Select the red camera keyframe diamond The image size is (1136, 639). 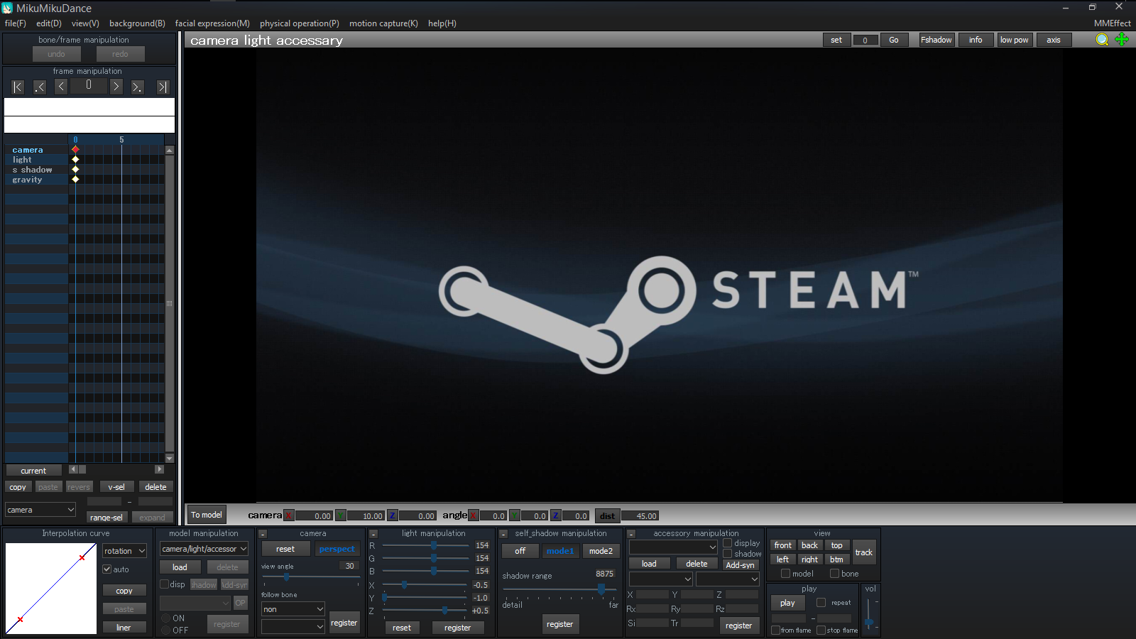[x=75, y=150]
